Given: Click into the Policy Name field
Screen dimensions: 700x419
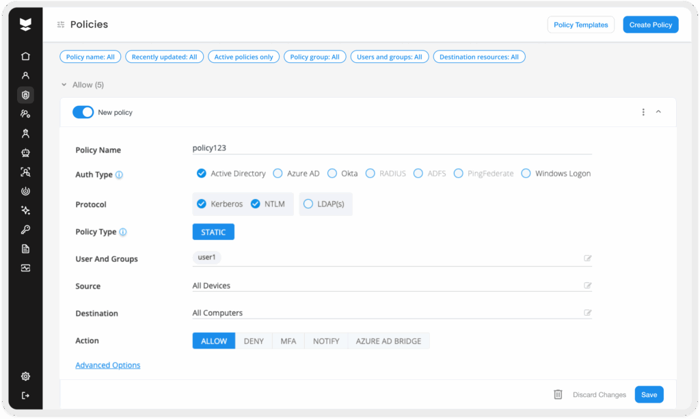Looking at the screenshot, I should coord(392,147).
